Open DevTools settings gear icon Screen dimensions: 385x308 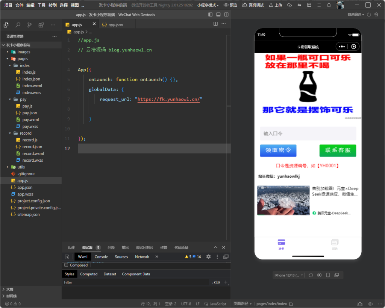coord(208,257)
